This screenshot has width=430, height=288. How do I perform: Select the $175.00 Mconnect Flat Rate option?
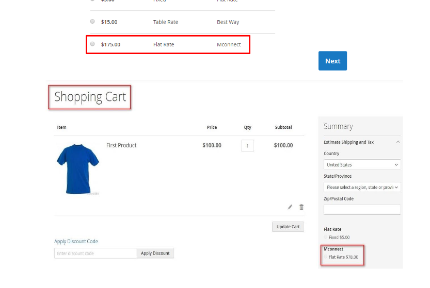[92, 44]
